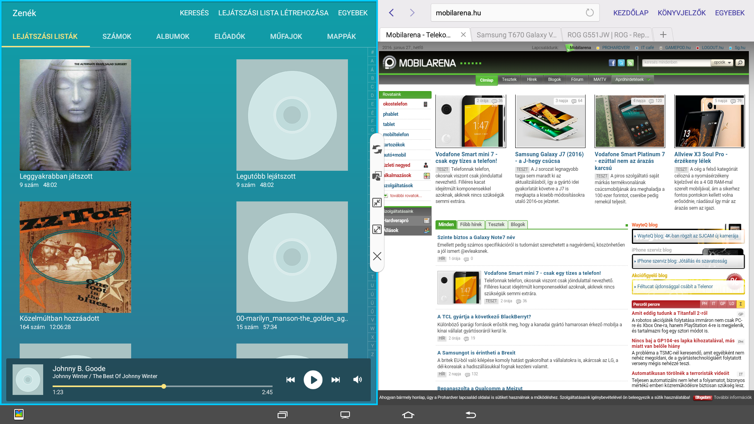Switch to the ELŐADÓK tab
754x424 pixels.
230,37
